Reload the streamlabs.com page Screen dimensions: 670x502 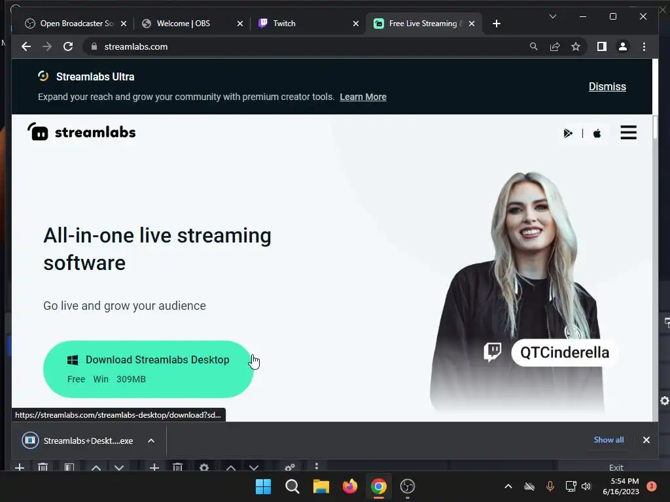pos(68,46)
